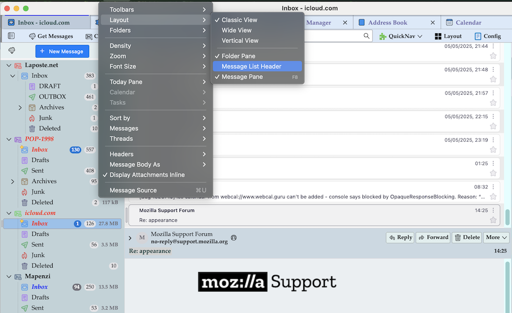Click the cloud download icon above folders

pos(12,51)
